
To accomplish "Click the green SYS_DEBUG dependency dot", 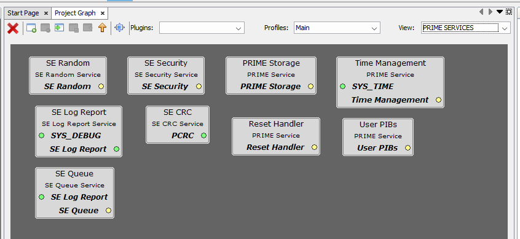I will (41, 136).
